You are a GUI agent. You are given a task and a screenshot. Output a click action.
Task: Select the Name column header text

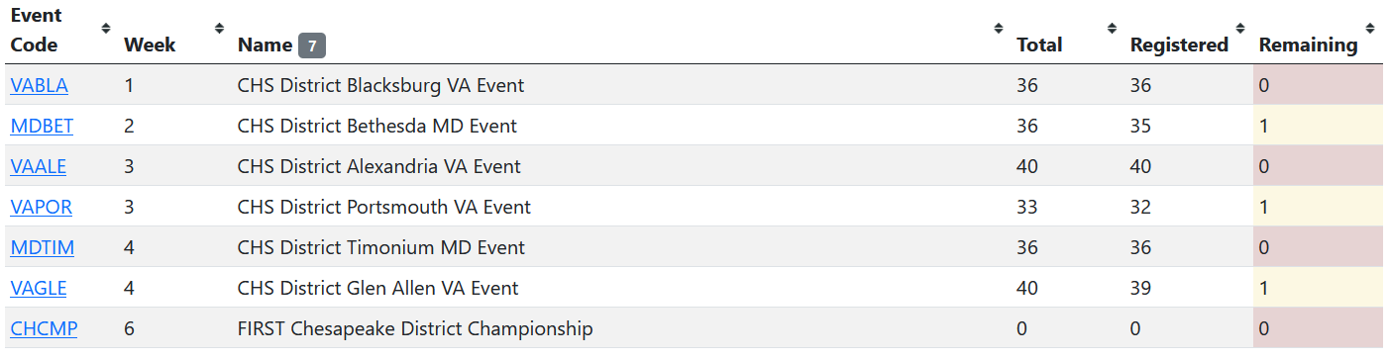(x=265, y=45)
